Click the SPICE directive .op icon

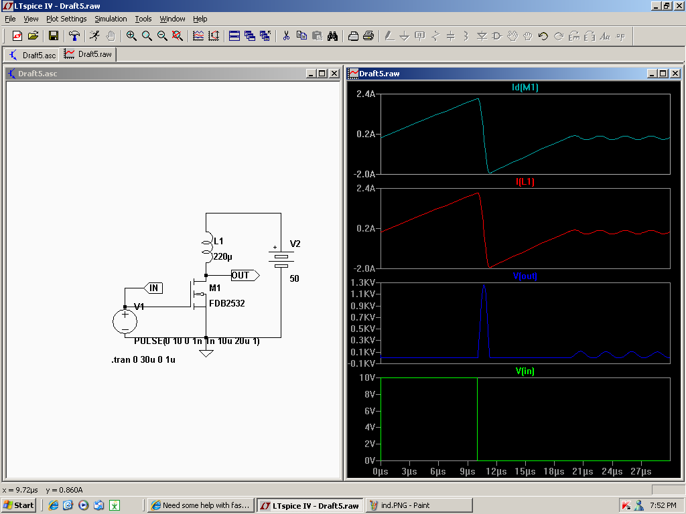(620, 36)
